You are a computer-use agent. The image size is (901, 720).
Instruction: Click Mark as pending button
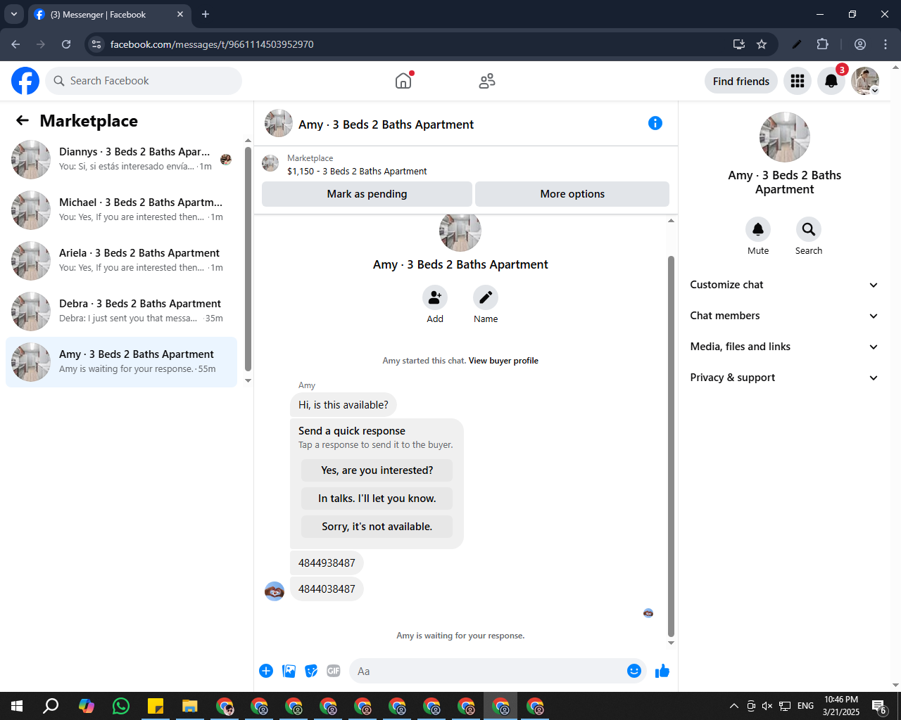367,194
